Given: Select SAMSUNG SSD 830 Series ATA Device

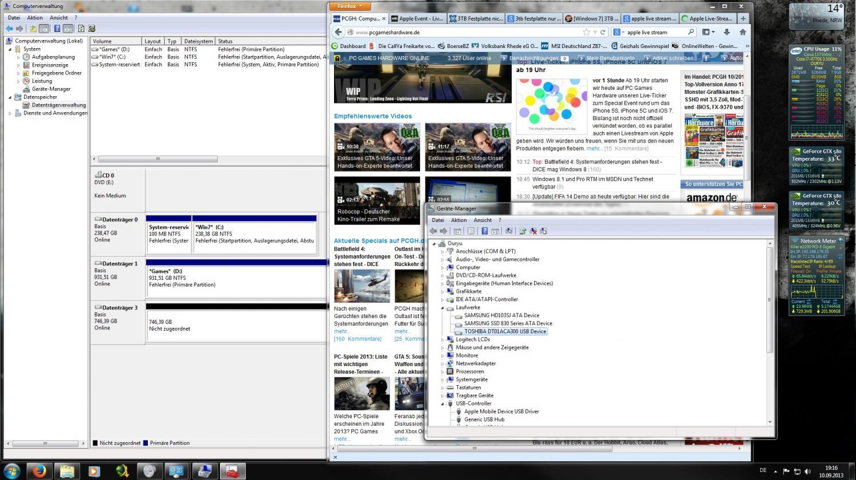Looking at the screenshot, I should (x=508, y=324).
